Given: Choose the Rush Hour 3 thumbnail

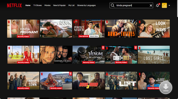Looking at the screenshot, I should (x=88, y=80).
